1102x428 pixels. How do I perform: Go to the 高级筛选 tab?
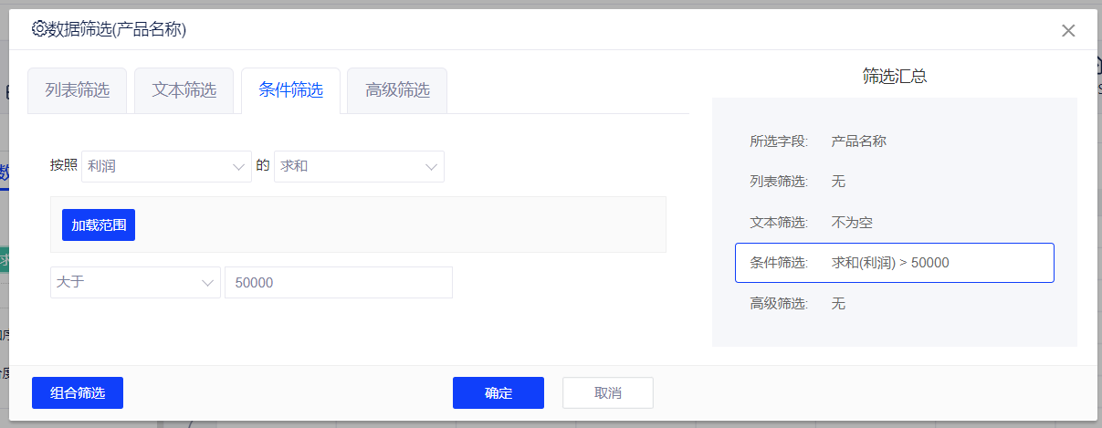coord(397,90)
